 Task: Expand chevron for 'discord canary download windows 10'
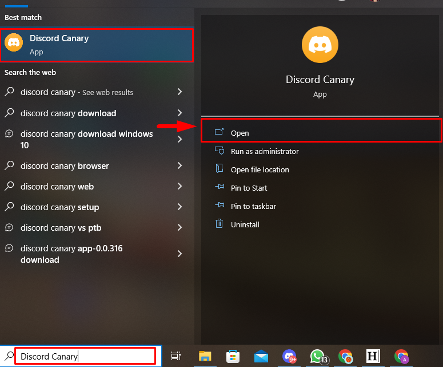click(179, 139)
